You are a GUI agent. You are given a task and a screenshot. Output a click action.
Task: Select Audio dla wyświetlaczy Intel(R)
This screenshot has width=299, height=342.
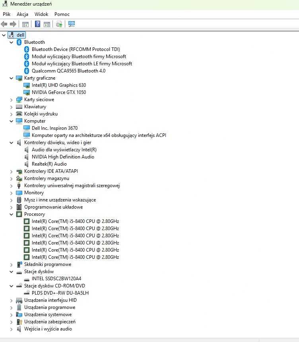click(x=64, y=150)
